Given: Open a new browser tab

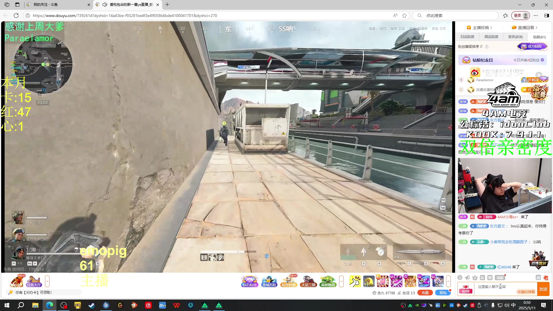Looking at the screenshot, I should [167, 5].
